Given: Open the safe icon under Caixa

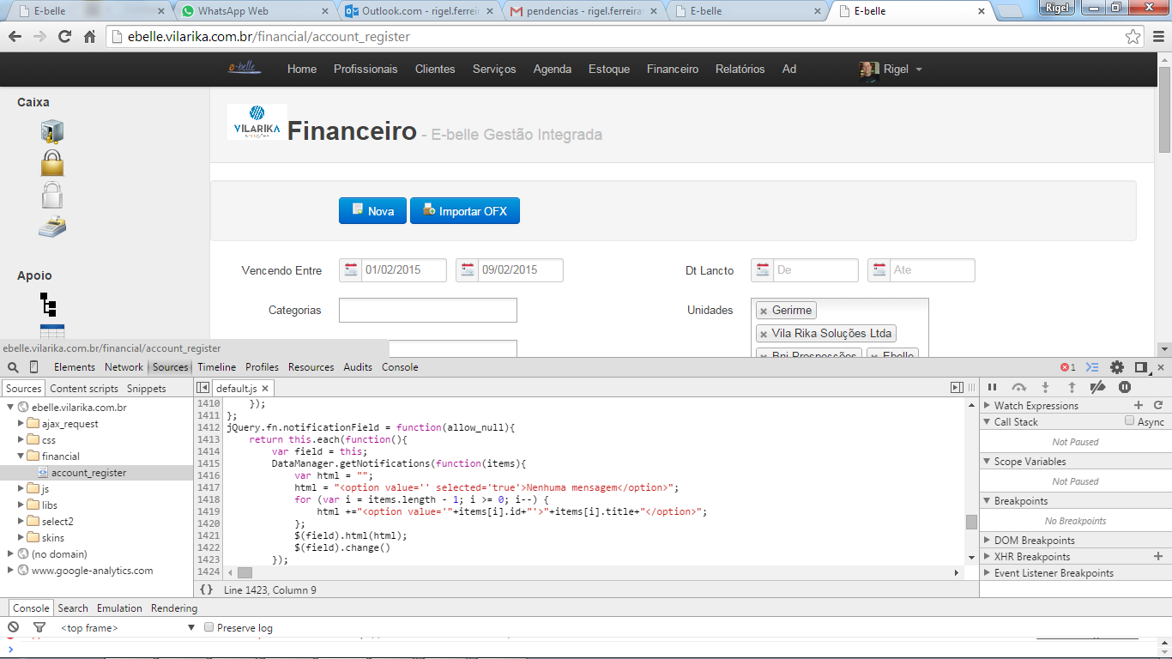Looking at the screenshot, I should point(52,132).
